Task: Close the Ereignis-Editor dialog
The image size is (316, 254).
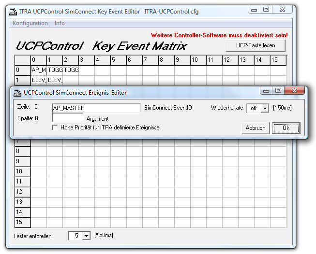Action: 293,90
